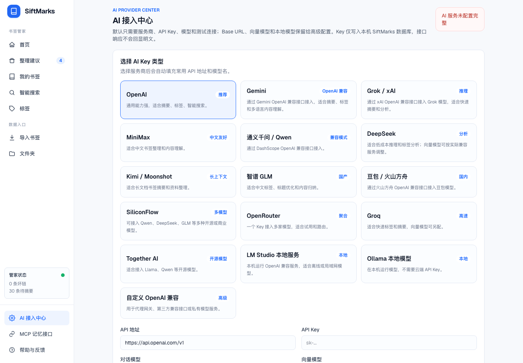Click the box icon beside 整理建议
523x363 pixels.
tap(12, 61)
